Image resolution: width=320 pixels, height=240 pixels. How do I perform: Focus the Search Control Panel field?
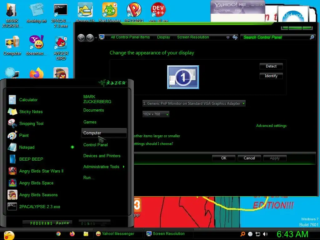276,37
